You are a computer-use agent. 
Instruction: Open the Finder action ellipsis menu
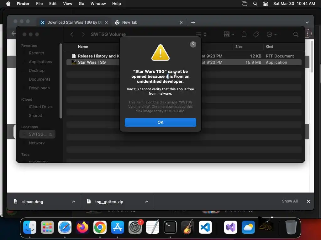pos(272,34)
